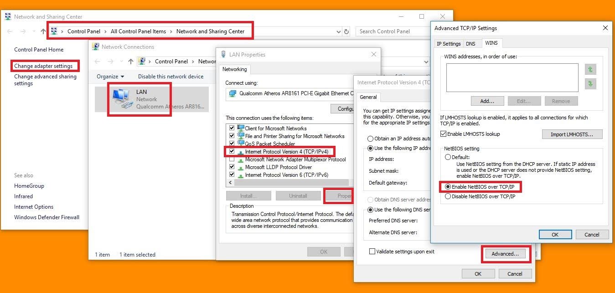Select Default NetBIOS setting radio button
Viewport: 615px width, 293px height.
448,157
